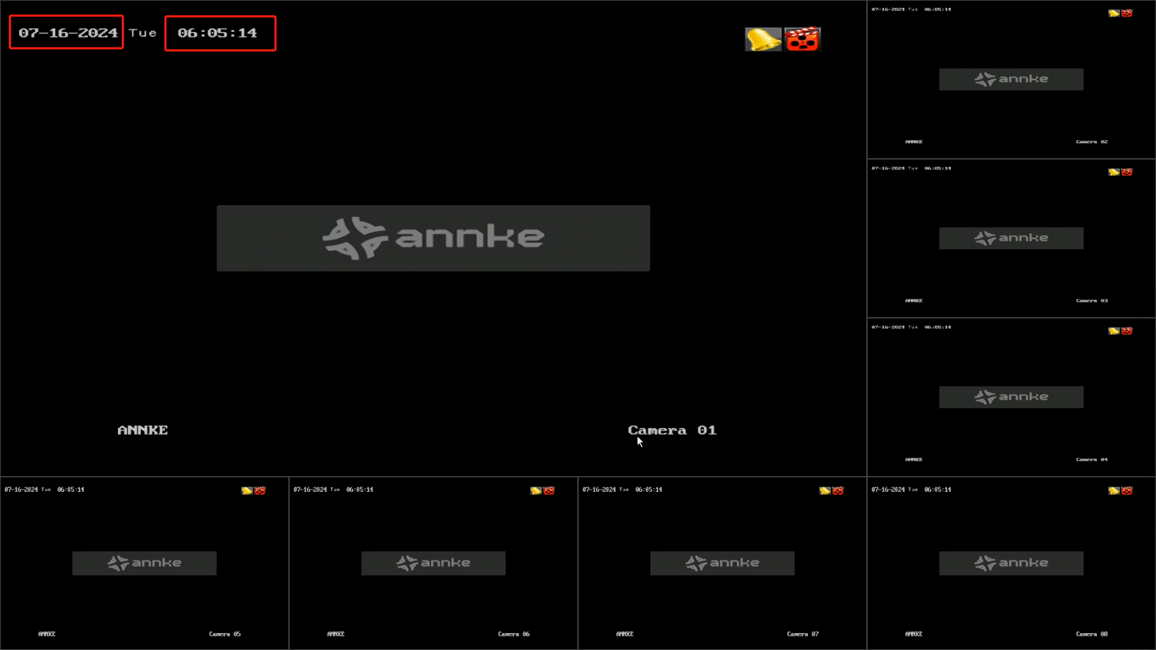Click the 07-16-2024 date on Camera 04 feed
Screen dimensions: 1156x650
tap(888, 328)
